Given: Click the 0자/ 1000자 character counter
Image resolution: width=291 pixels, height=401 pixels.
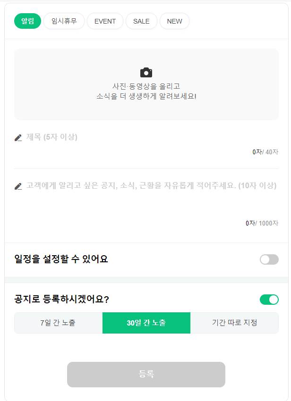Looking at the screenshot, I should pos(262,223).
